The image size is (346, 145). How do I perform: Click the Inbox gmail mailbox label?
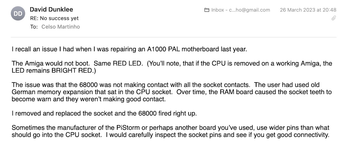241,10
